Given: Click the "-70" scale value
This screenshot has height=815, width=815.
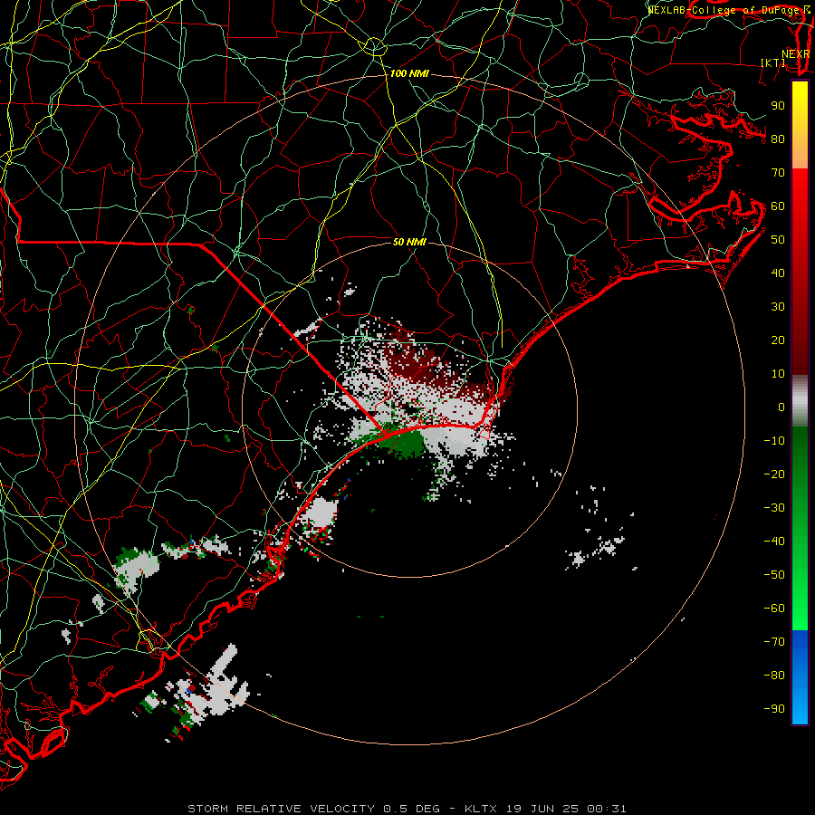Looking at the screenshot, I should pos(774,642).
